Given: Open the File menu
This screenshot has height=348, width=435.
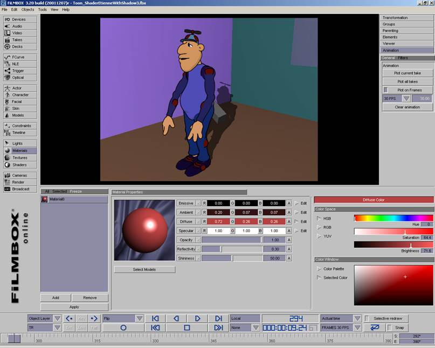Looking at the screenshot, I should (x=4, y=10).
